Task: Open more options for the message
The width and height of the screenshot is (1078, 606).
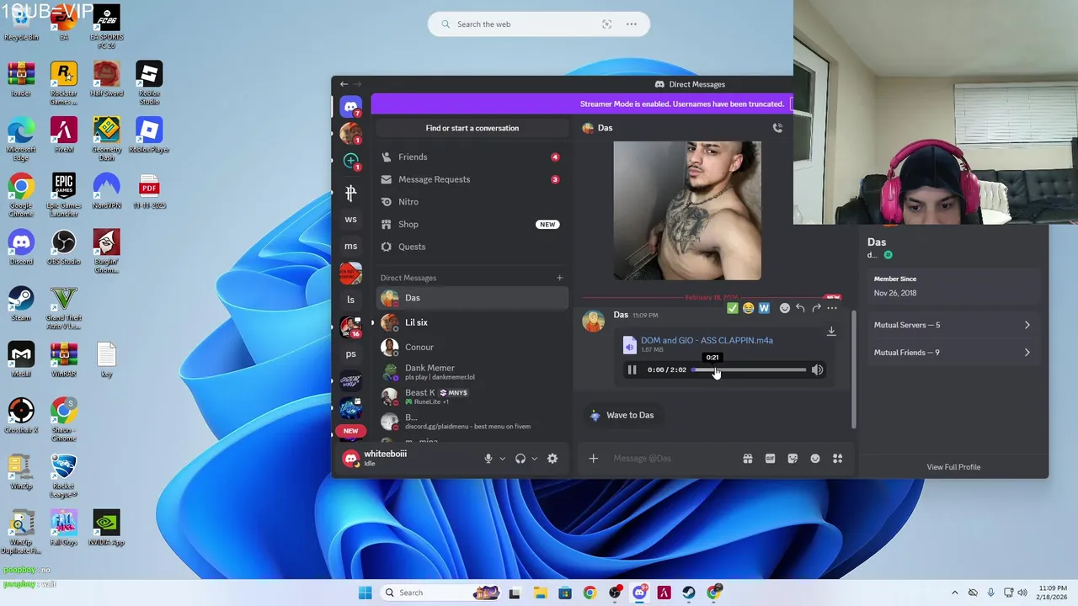Action: click(x=832, y=308)
